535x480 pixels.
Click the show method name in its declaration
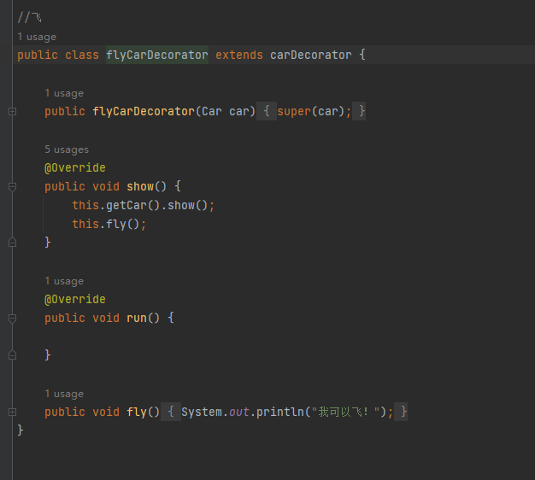[140, 186]
